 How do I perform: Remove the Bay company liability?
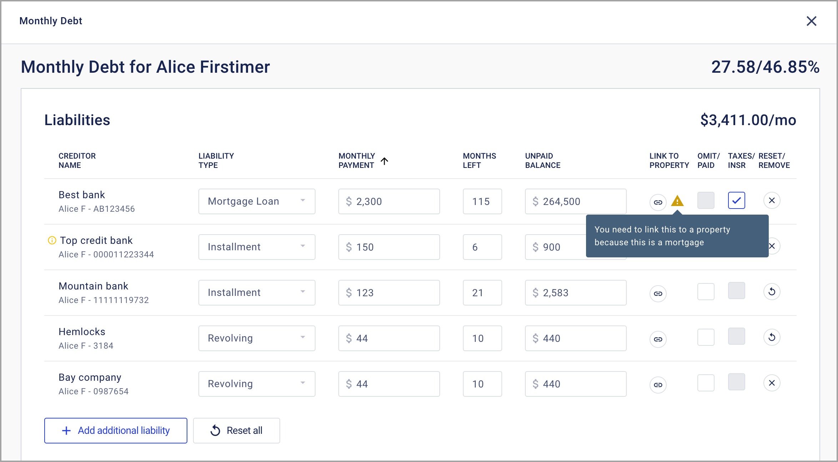772,383
